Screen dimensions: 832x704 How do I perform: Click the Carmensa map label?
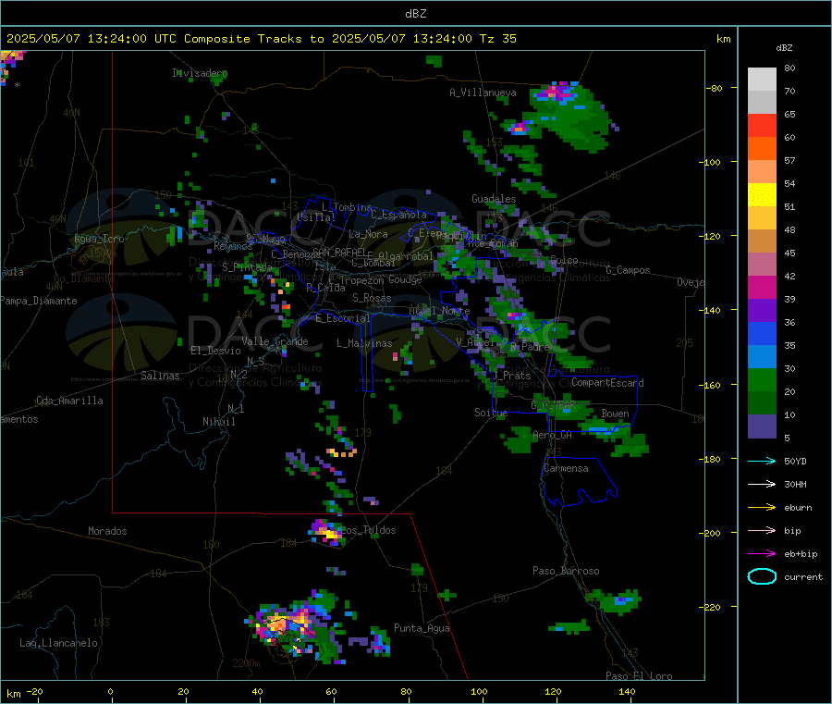[566, 468]
